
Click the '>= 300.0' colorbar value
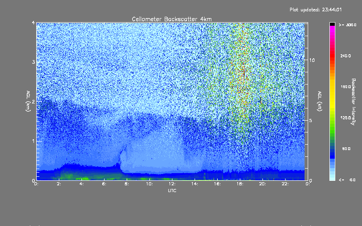click(x=348, y=25)
